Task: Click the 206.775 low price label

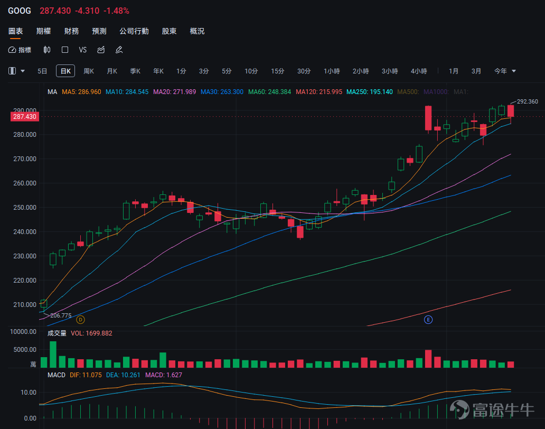Action: pos(61,315)
